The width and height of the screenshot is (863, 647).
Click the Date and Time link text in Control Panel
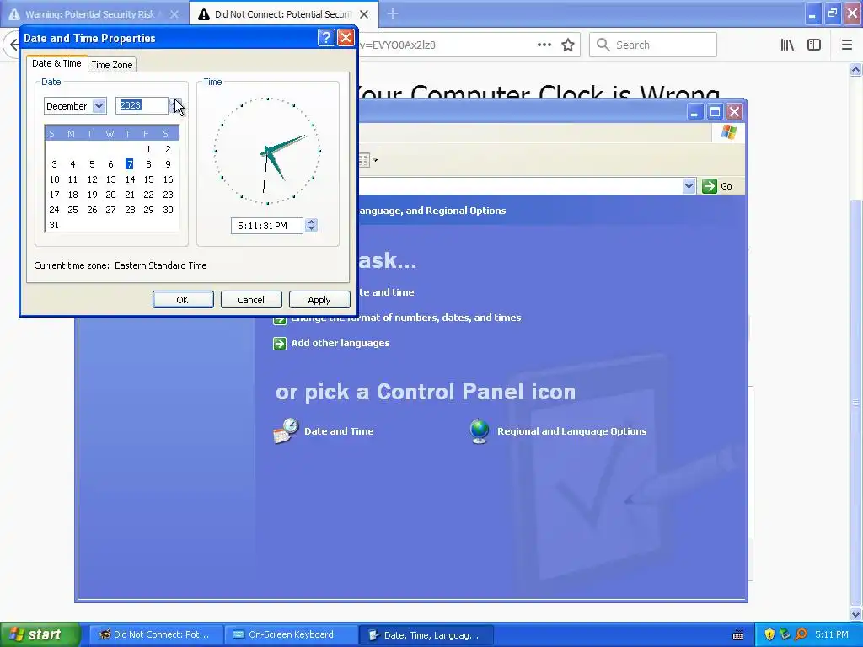(339, 431)
